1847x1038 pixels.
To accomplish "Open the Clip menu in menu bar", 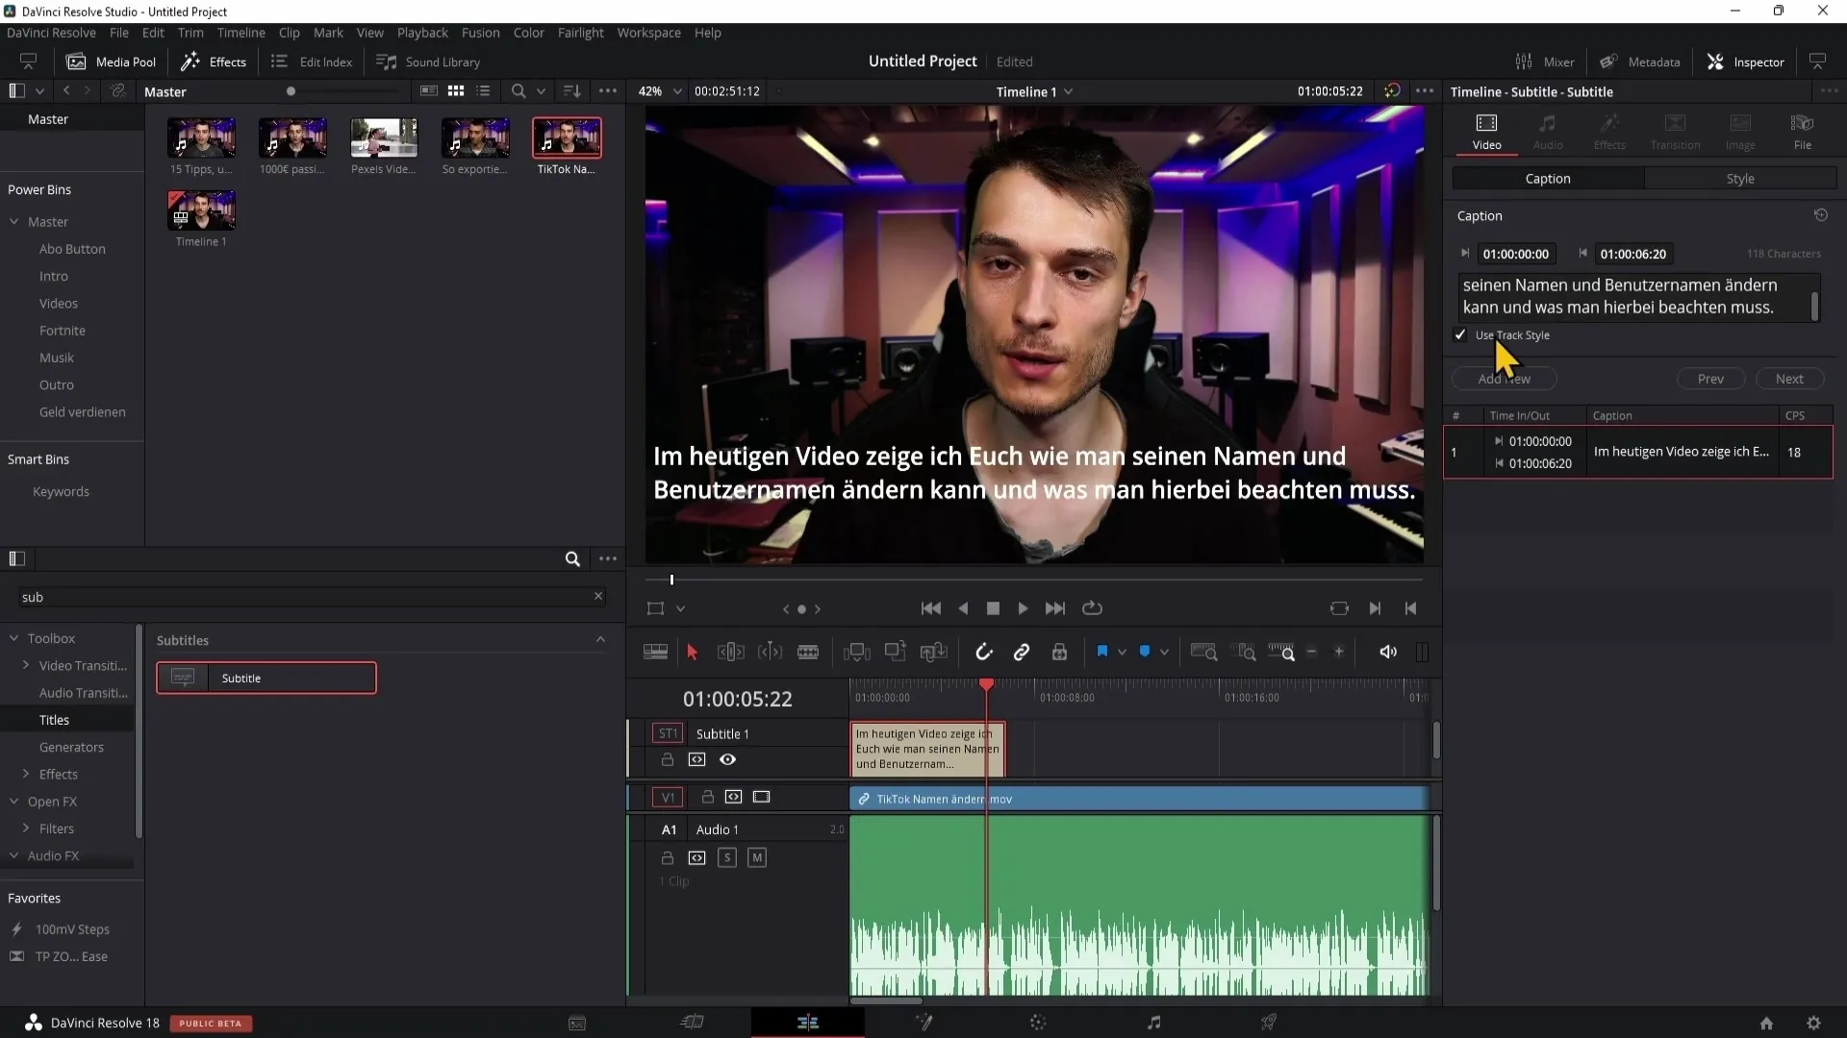I will click(x=288, y=33).
